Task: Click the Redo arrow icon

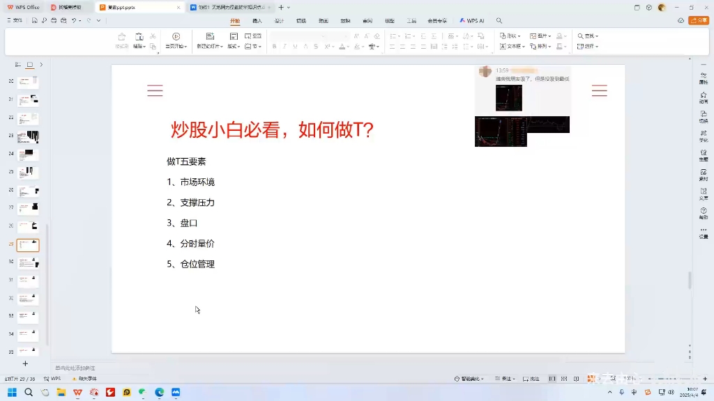Action: [x=89, y=20]
